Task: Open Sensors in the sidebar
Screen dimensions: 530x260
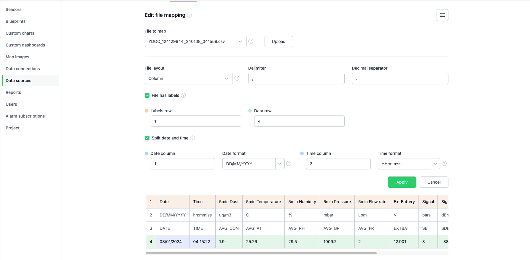Action: pyautogui.click(x=14, y=9)
